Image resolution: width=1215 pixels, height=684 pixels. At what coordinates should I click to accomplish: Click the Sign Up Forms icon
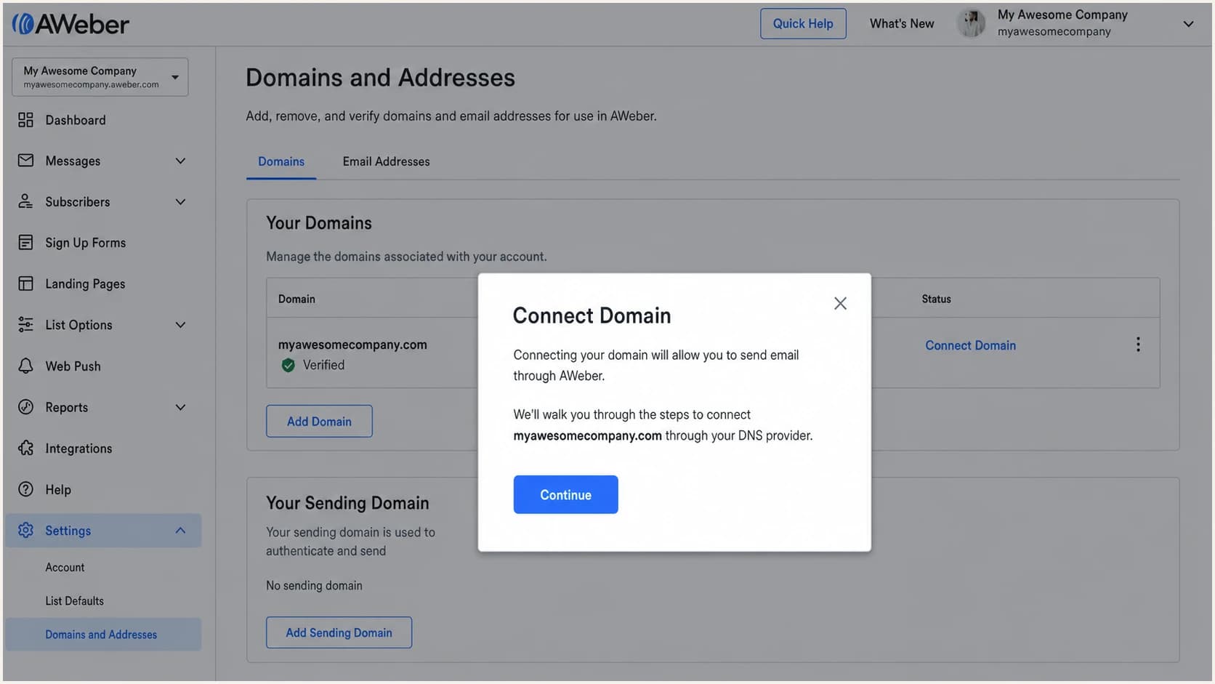pyautogui.click(x=25, y=243)
